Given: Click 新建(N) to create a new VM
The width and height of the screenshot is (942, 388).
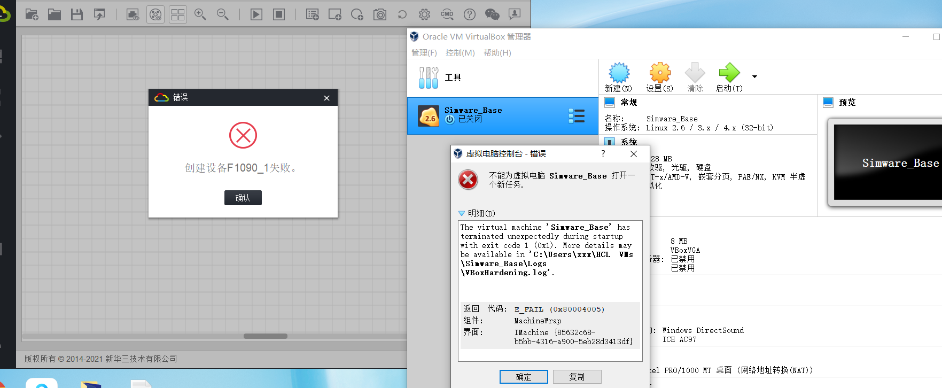Looking at the screenshot, I should tap(619, 77).
